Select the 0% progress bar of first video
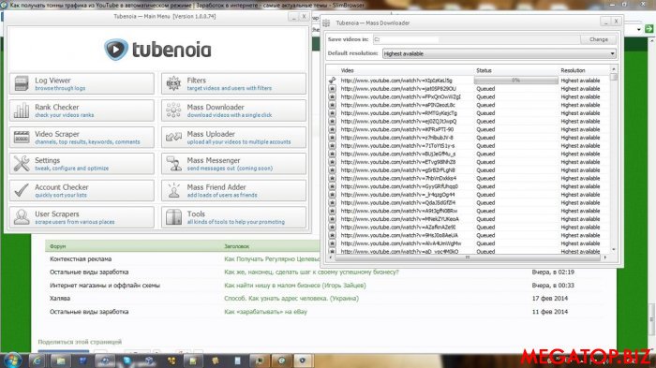Screen dimensions: 656x368 point(515,81)
